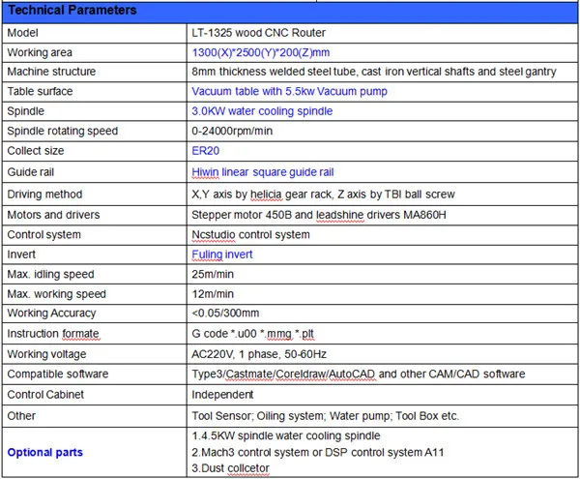This screenshot has width=580, height=479.
Task: Select the 'Control system' label
Action: pos(44,235)
